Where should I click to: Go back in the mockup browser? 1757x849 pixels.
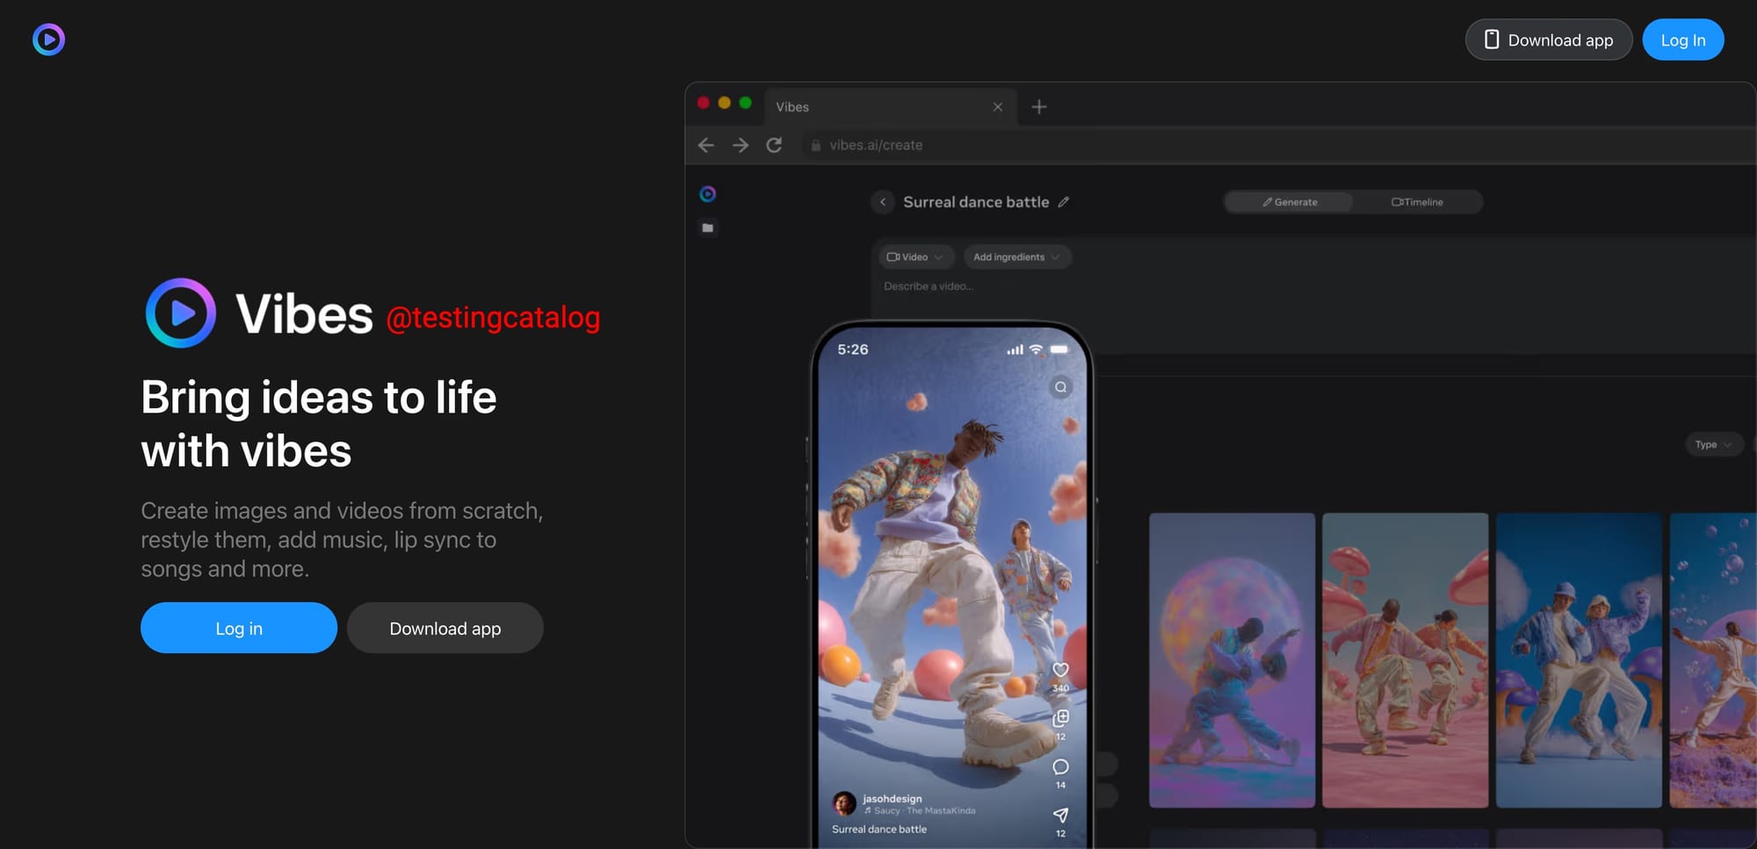(x=706, y=145)
